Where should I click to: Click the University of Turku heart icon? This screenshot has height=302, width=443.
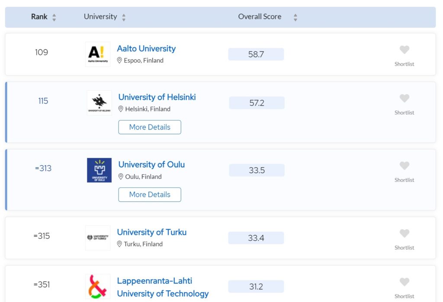[404, 234]
